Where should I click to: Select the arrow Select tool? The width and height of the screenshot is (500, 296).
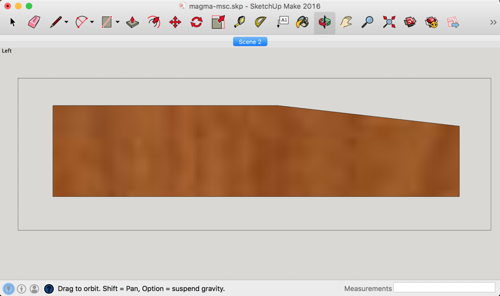coord(12,22)
